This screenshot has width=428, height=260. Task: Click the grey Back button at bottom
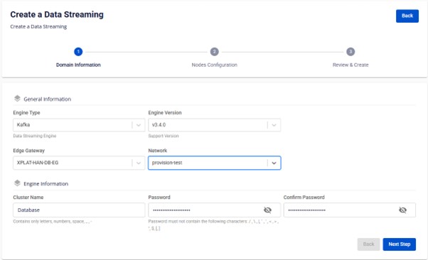click(368, 244)
